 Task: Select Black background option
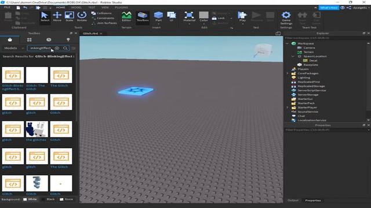tap(48, 199)
